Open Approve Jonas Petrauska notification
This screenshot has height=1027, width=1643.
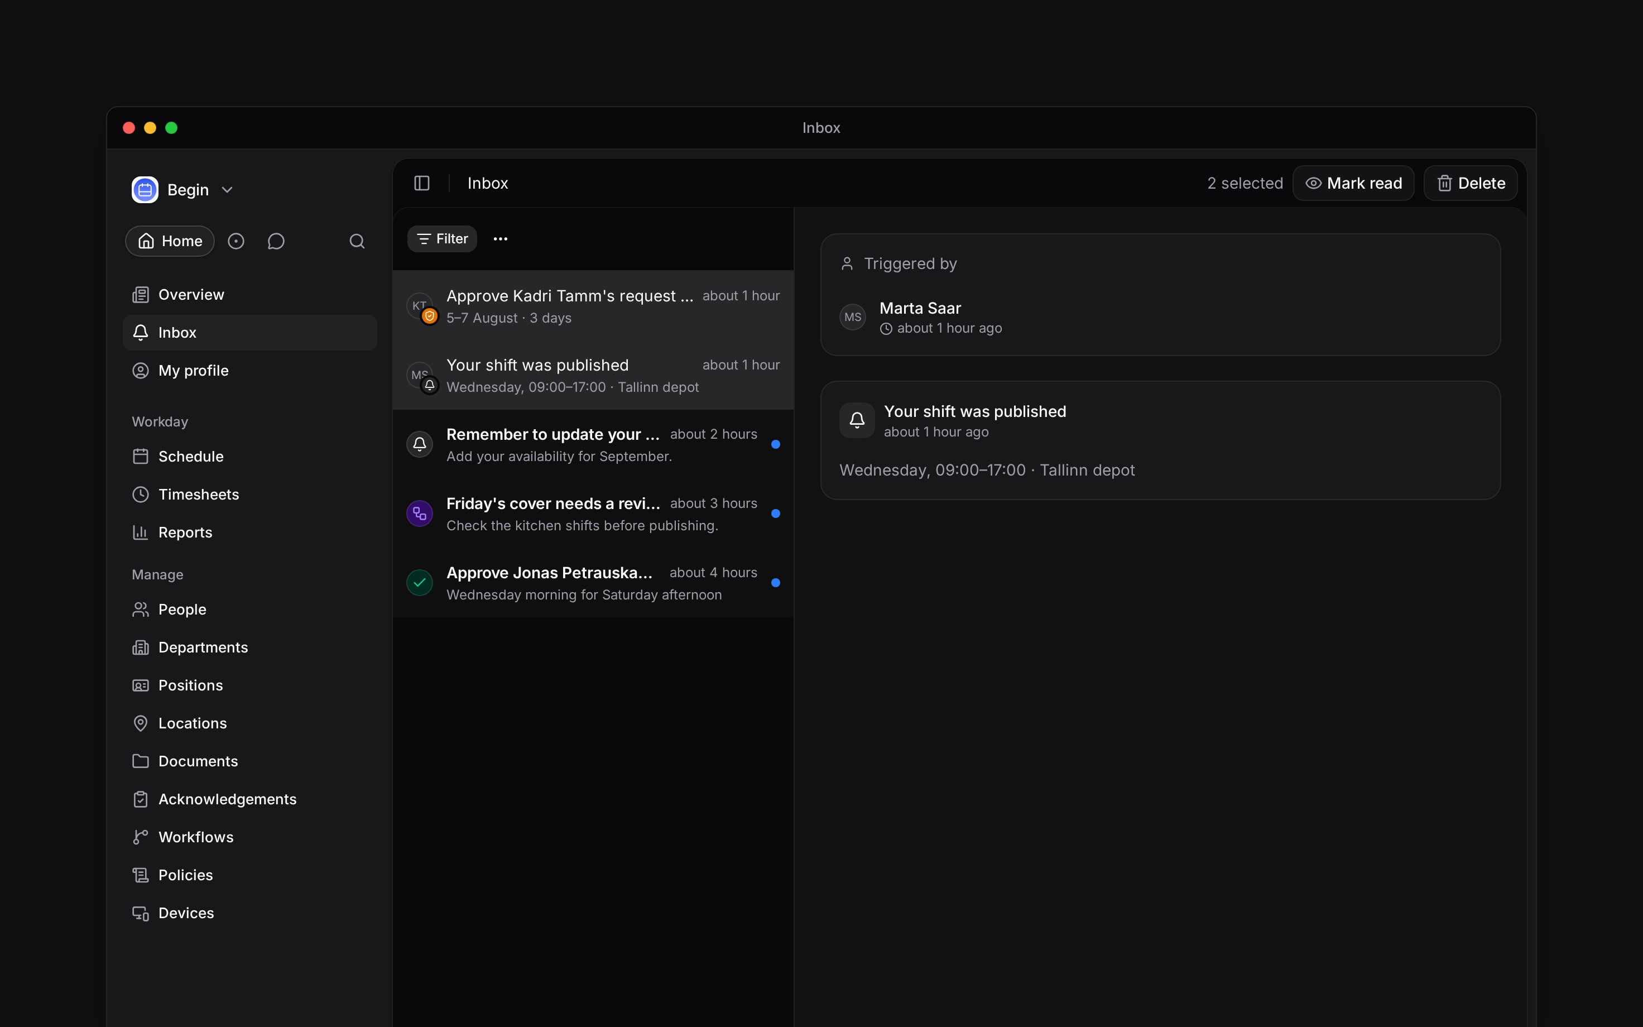pos(593,583)
